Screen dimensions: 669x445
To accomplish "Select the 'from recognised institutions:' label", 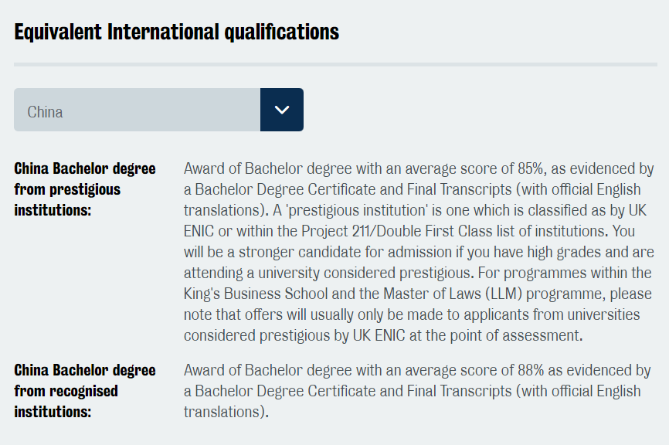I will click(x=66, y=402).
